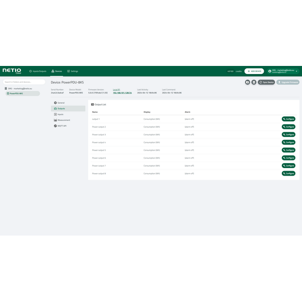This screenshot has width=302, height=302.
Task: Expand the ORG marketing account dropdown
Action: click(283, 71)
